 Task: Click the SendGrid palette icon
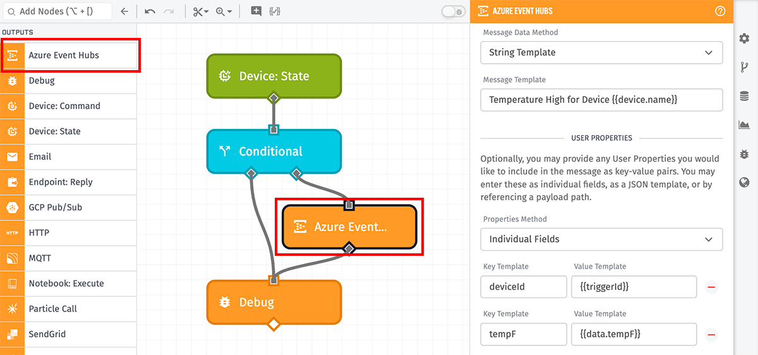coord(12,334)
